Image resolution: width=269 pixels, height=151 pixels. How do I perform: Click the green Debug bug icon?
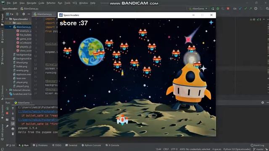pos(218,8)
